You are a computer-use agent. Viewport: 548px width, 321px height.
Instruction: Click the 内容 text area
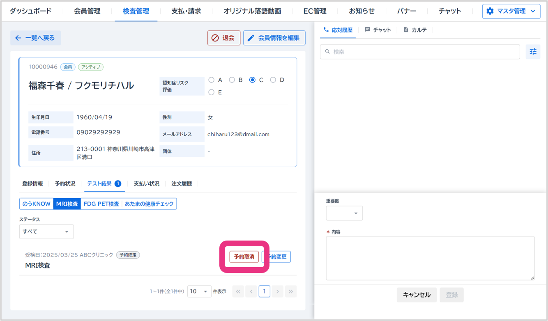(430, 258)
